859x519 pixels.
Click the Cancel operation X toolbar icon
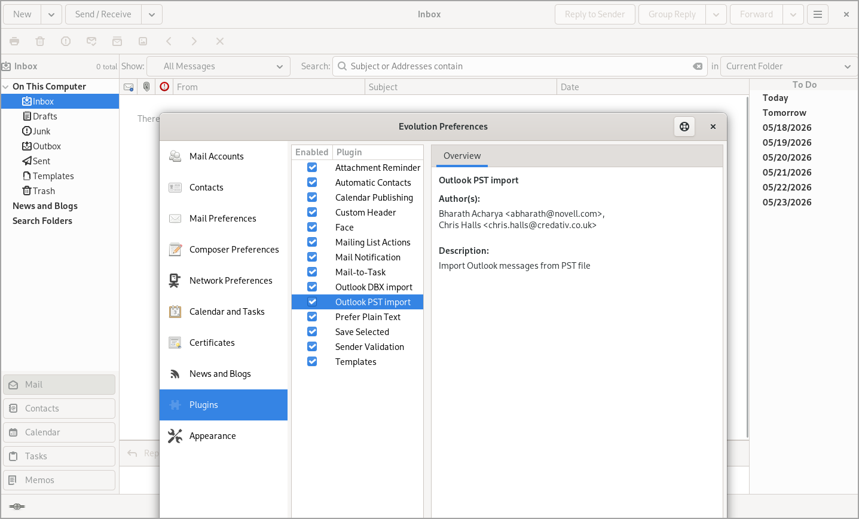[x=220, y=41]
